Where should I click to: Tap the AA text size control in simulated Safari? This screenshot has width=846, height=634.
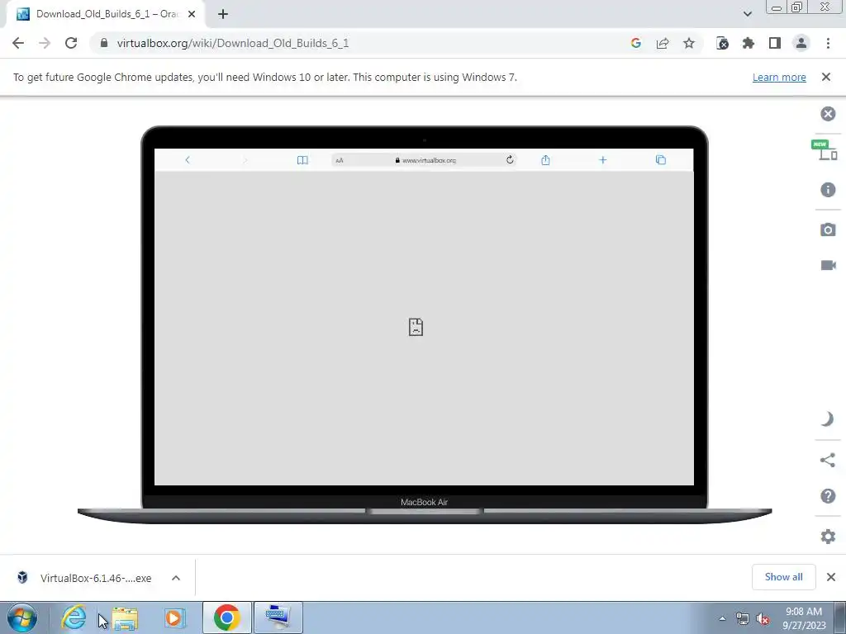coord(340,161)
